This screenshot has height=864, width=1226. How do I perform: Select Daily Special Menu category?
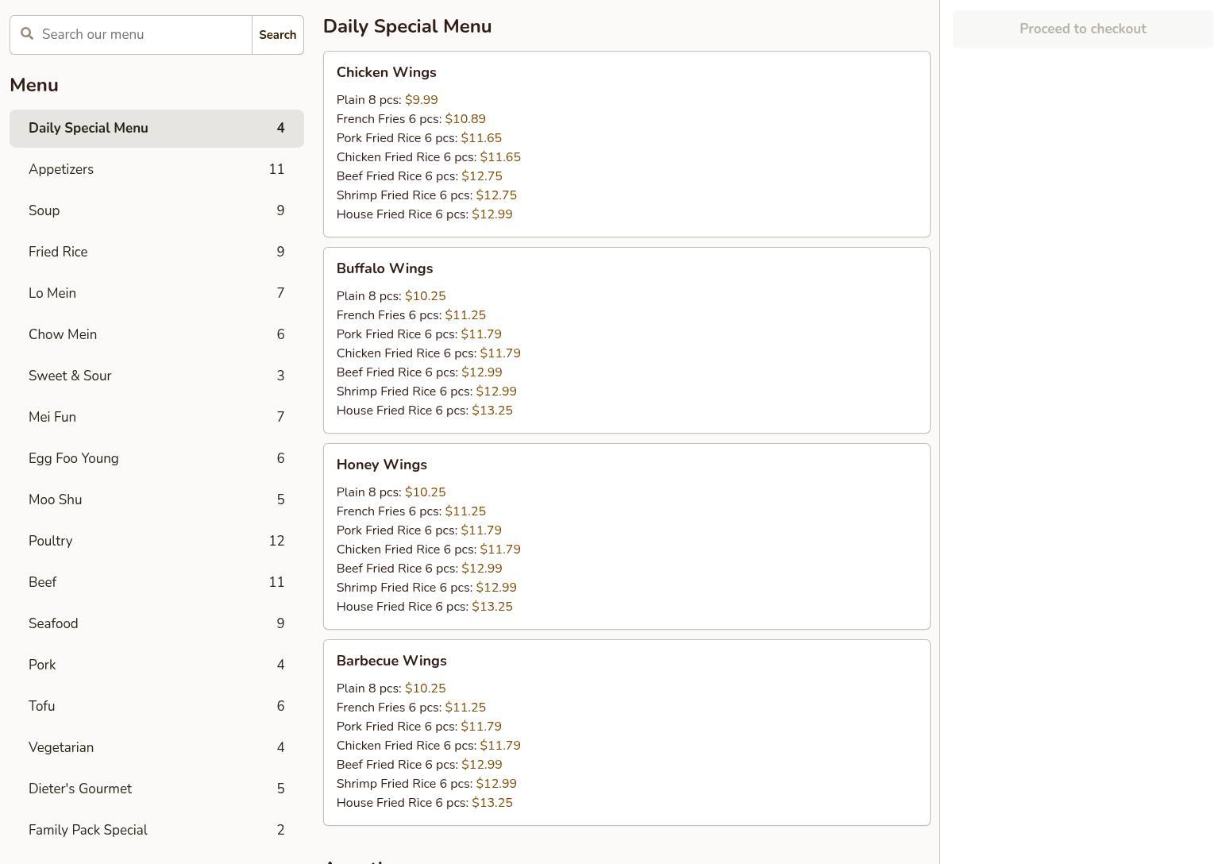[156, 129]
